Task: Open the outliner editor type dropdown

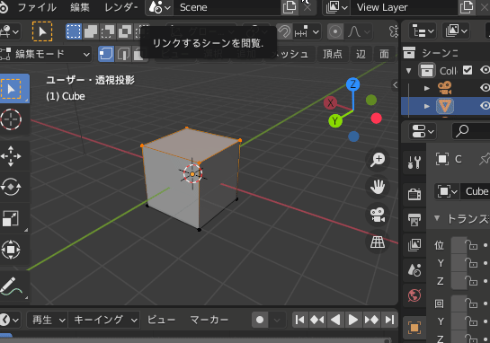Action: pyautogui.click(x=423, y=31)
